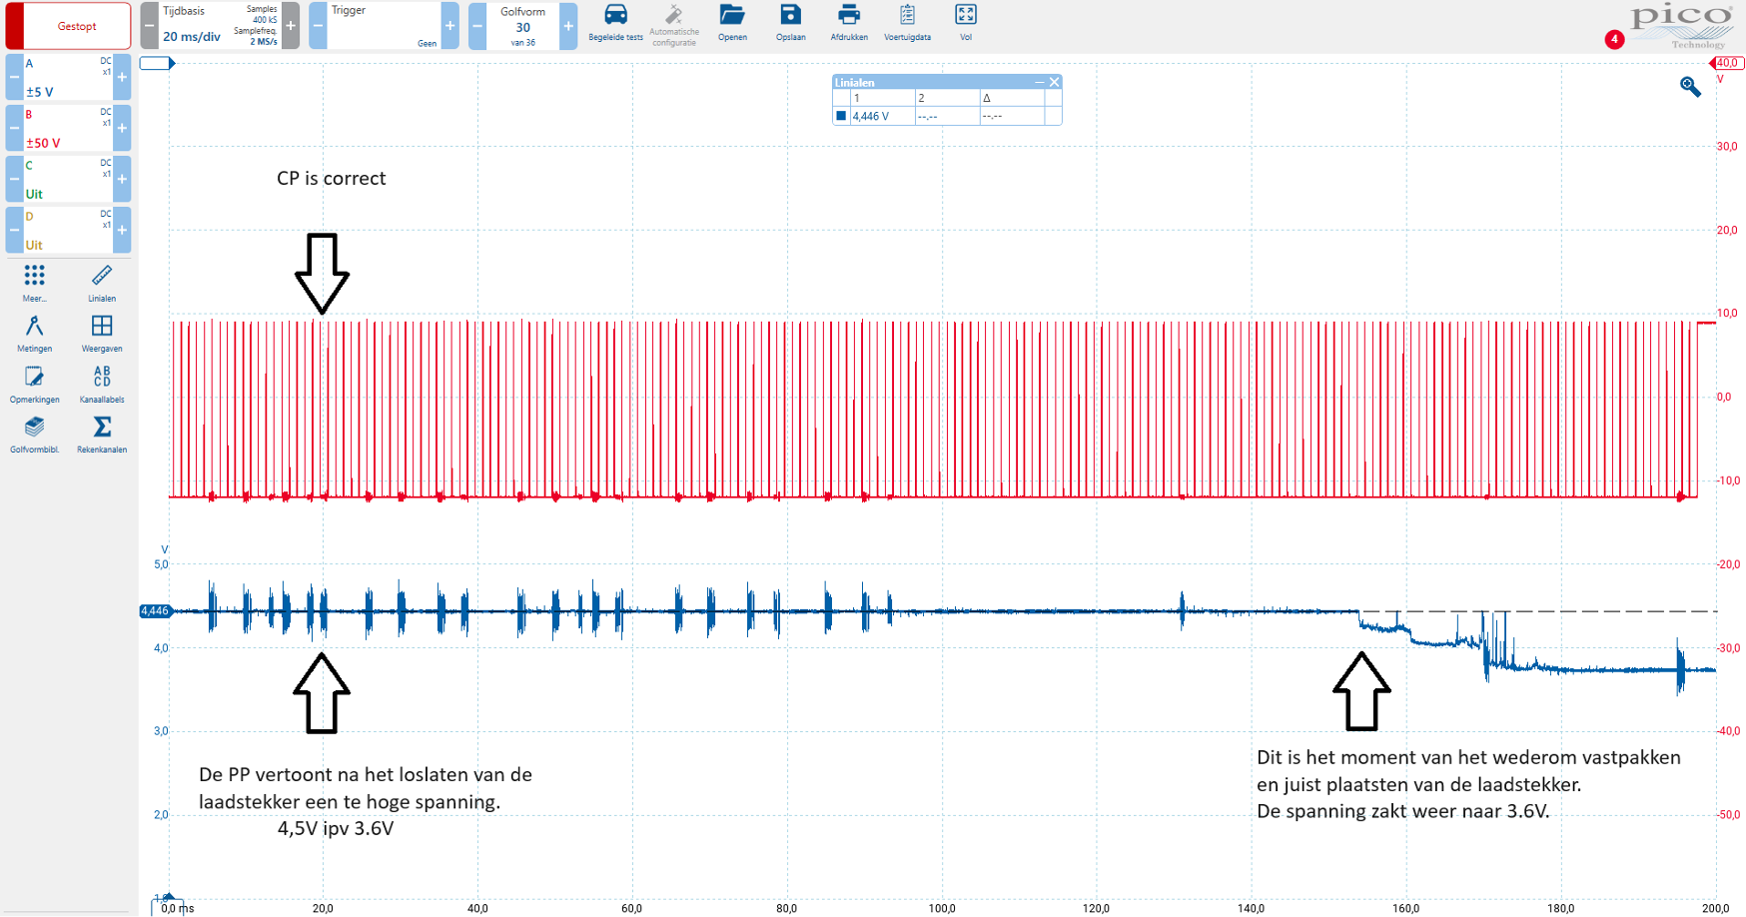Go to next Golfvorm waveform
Viewport: 1746px width, 917px height.
click(x=568, y=26)
